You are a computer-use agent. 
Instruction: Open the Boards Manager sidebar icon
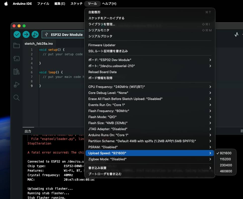click(x=17, y=59)
